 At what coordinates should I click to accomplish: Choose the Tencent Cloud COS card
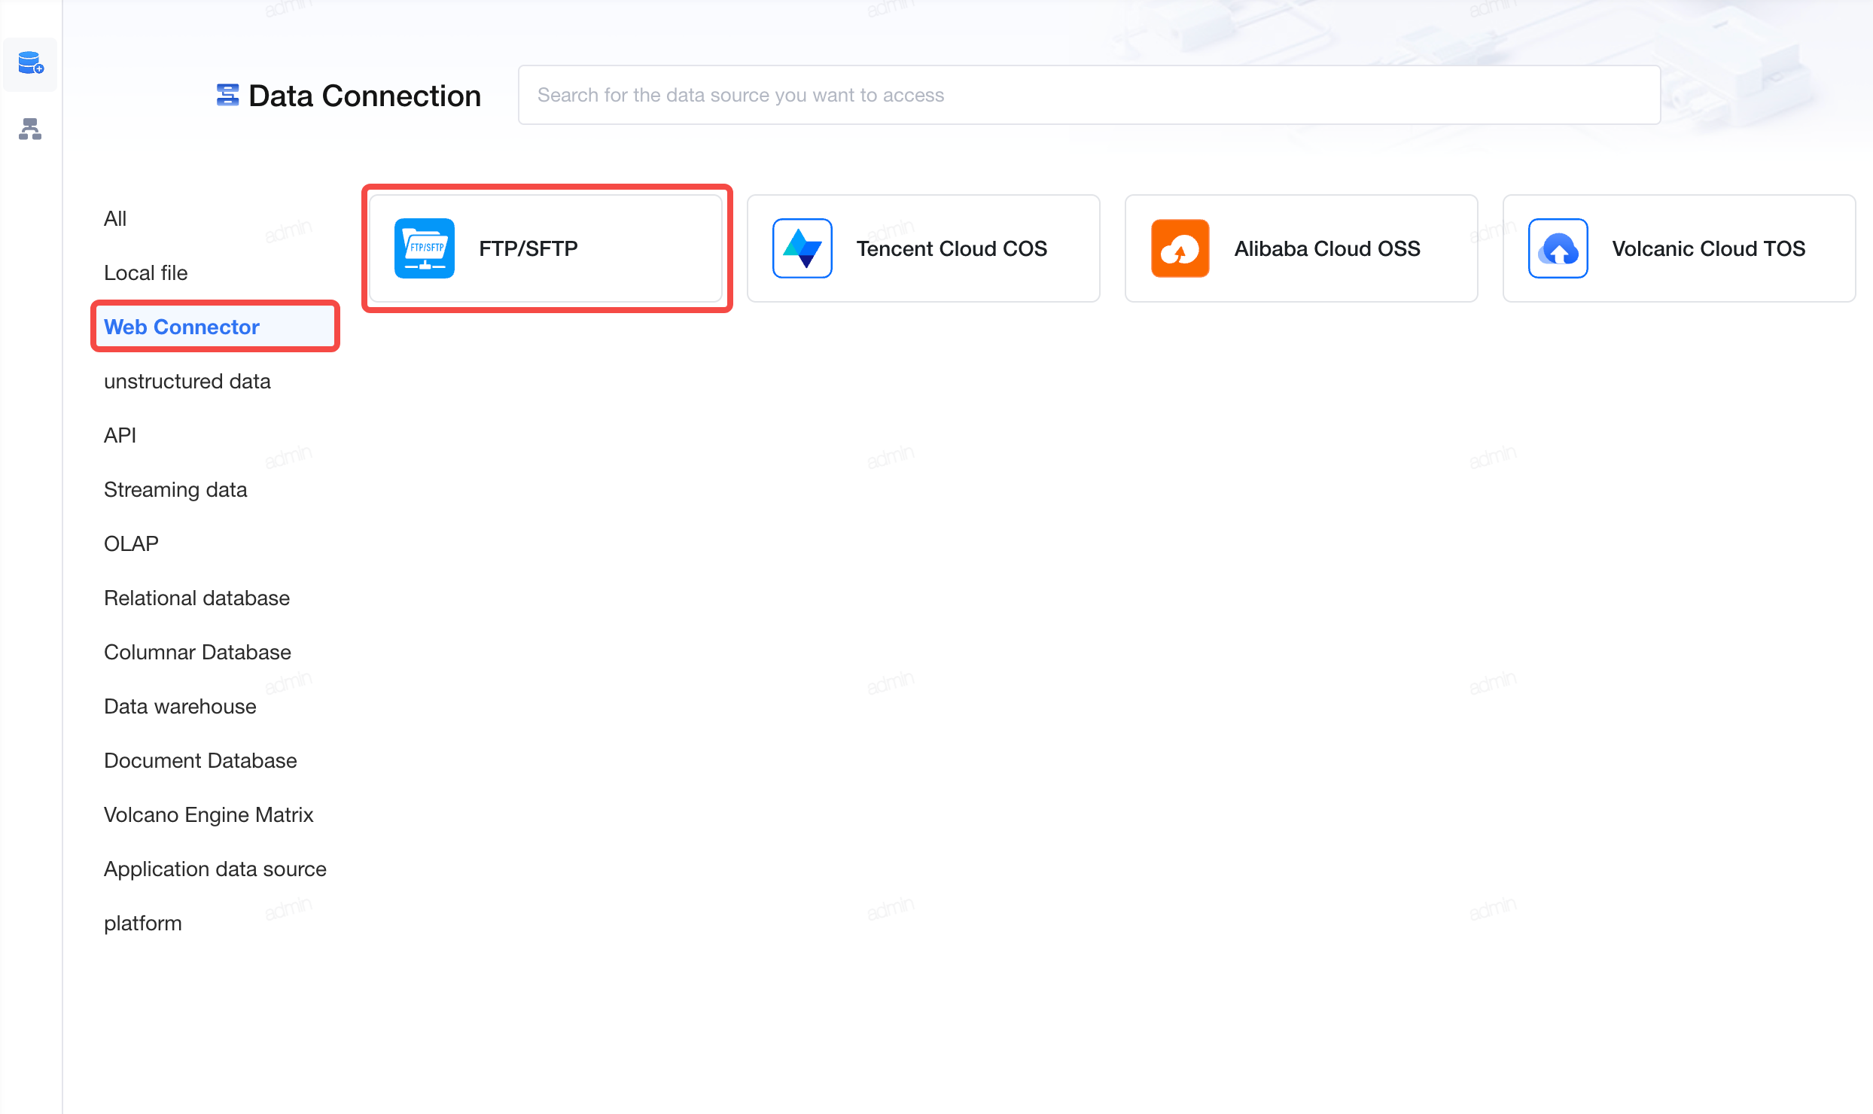(924, 248)
